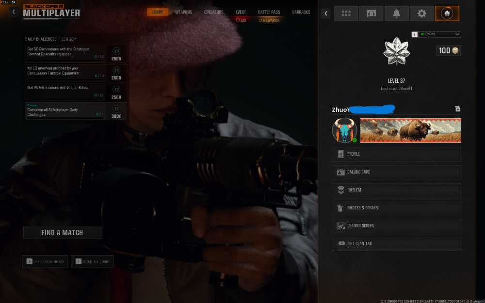
Task: Click the Profile row's card icon
Action: click(x=340, y=154)
